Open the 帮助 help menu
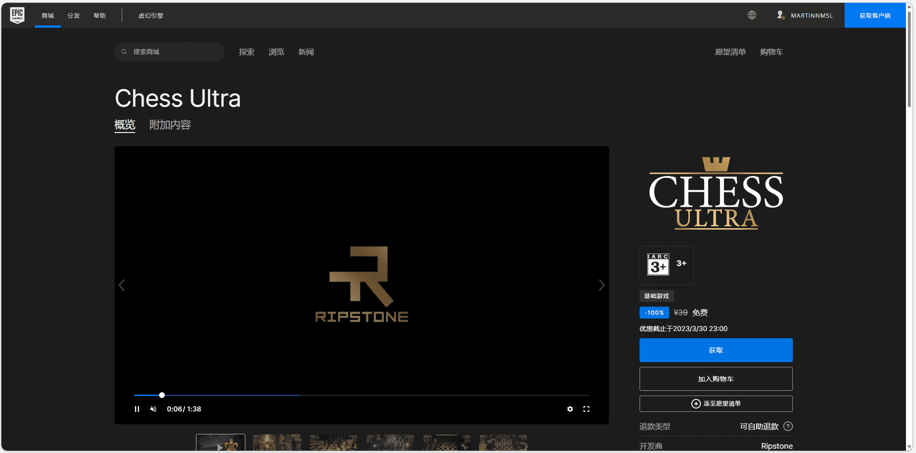The width and height of the screenshot is (916, 453). (100, 16)
